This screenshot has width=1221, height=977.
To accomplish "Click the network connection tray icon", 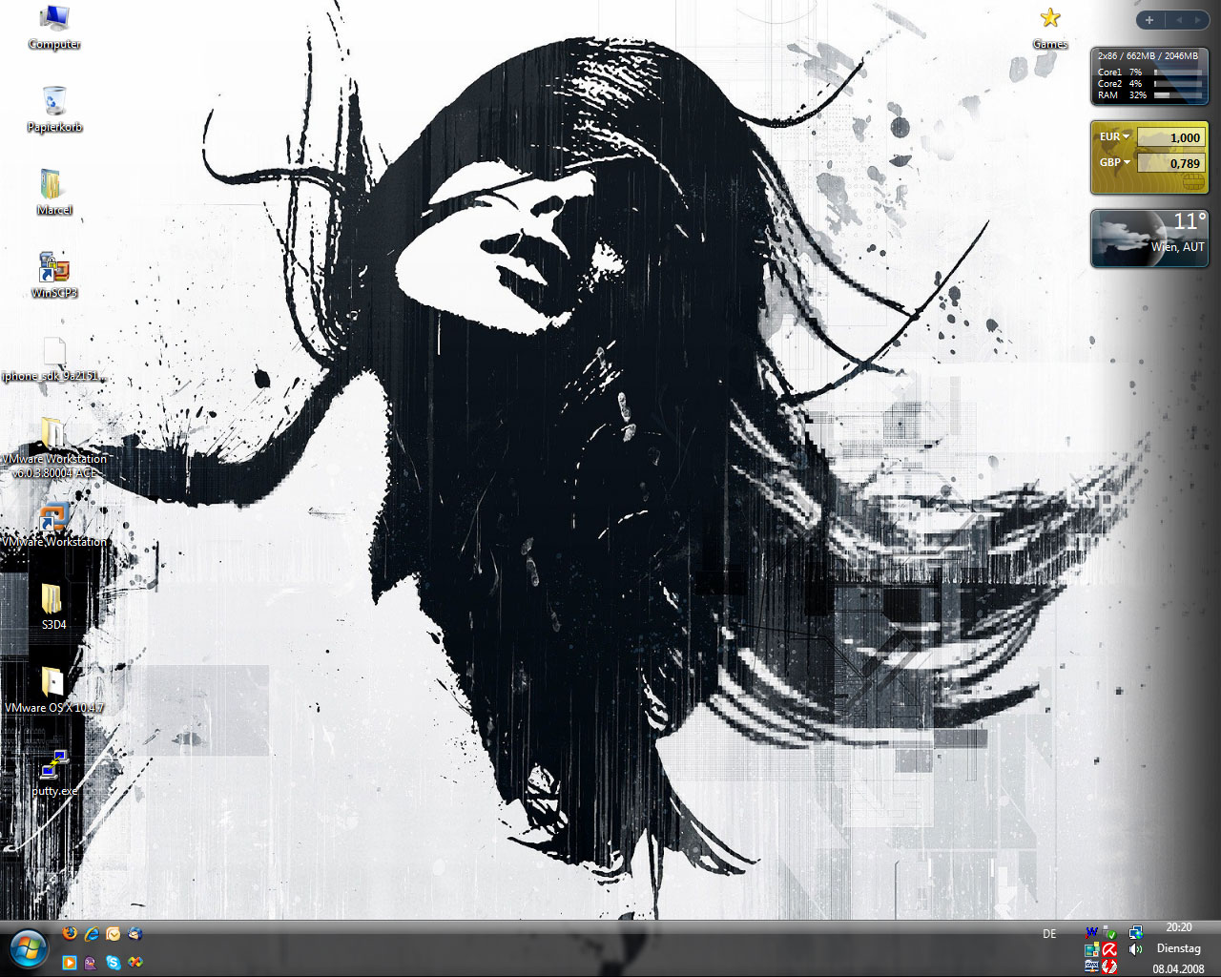I will coord(1135,932).
